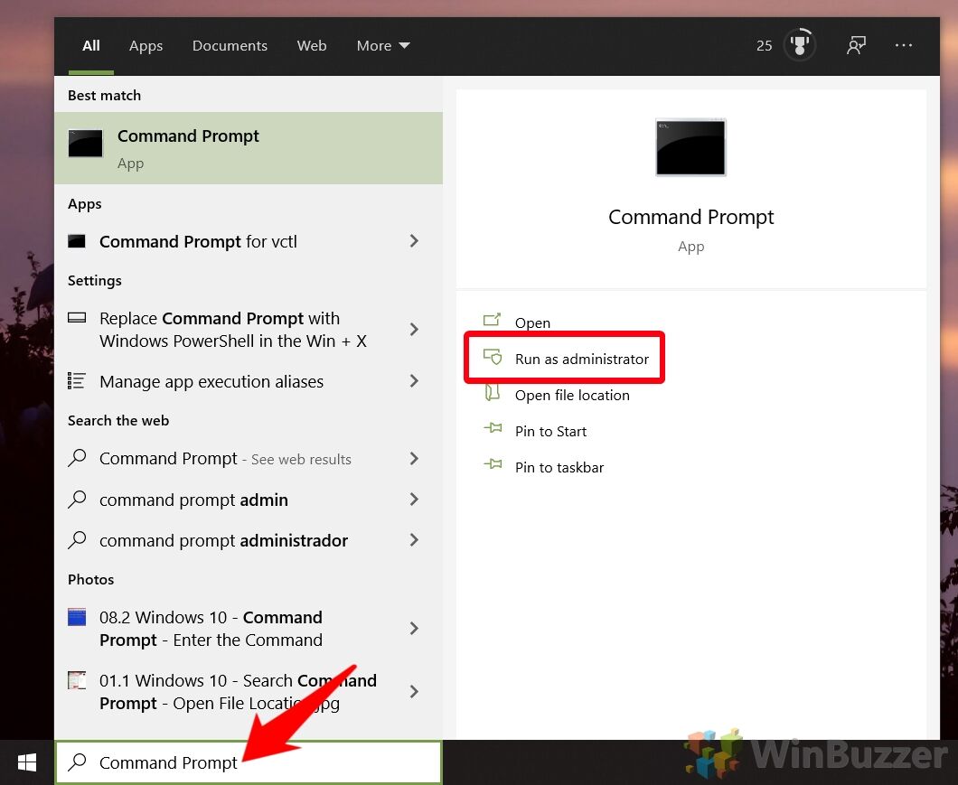
Task: Click the Settings section header
Action: (95, 280)
